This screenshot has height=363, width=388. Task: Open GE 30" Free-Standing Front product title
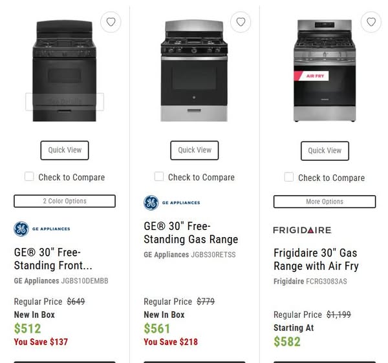53,259
